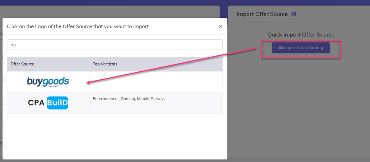Click the offer source search field

(x=115, y=45)
